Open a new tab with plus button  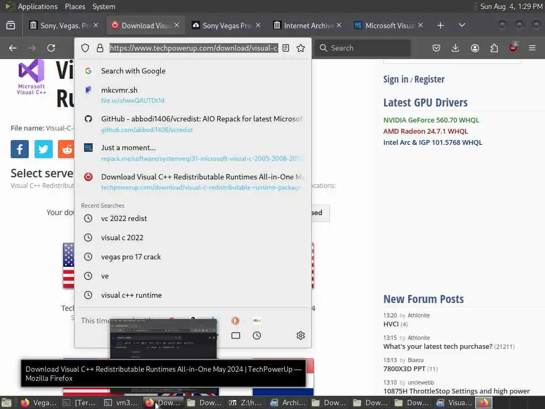pos(440,26)
